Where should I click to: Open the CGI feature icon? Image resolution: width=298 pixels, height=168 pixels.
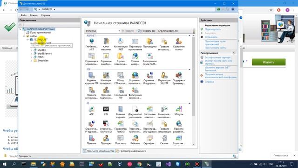pos(106,111)
